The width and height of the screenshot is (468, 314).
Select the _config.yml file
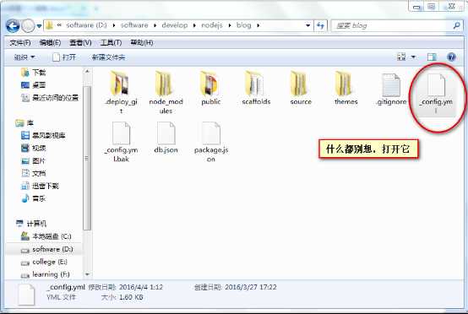click(436, 93)
